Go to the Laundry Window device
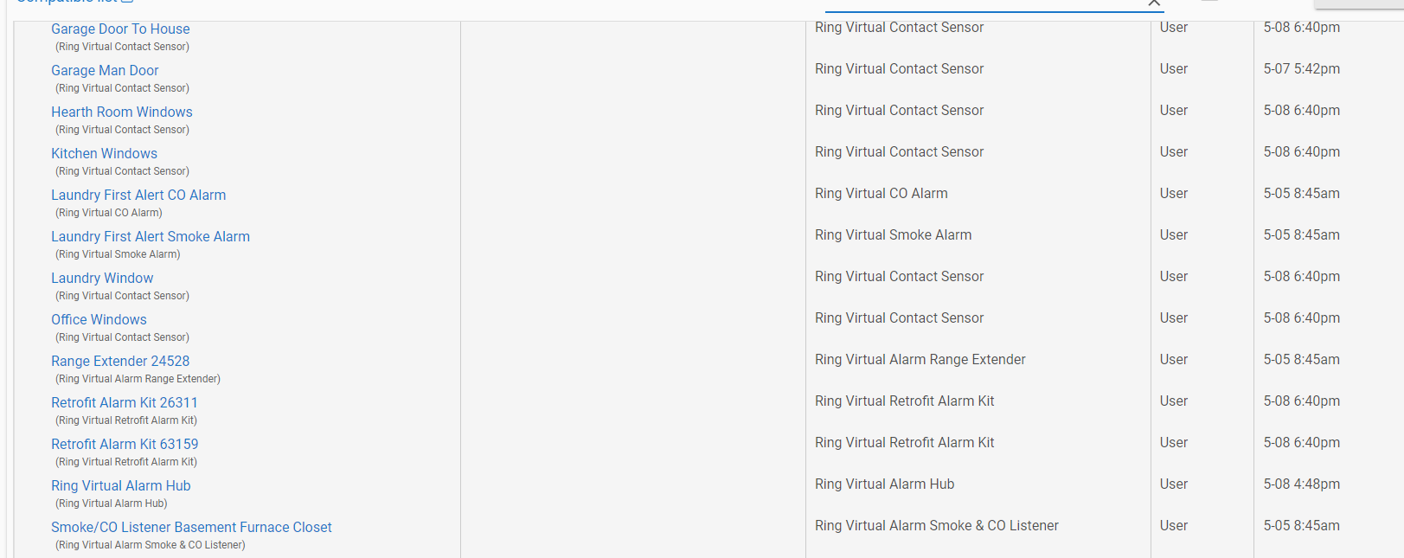 (x=102, y=278)
